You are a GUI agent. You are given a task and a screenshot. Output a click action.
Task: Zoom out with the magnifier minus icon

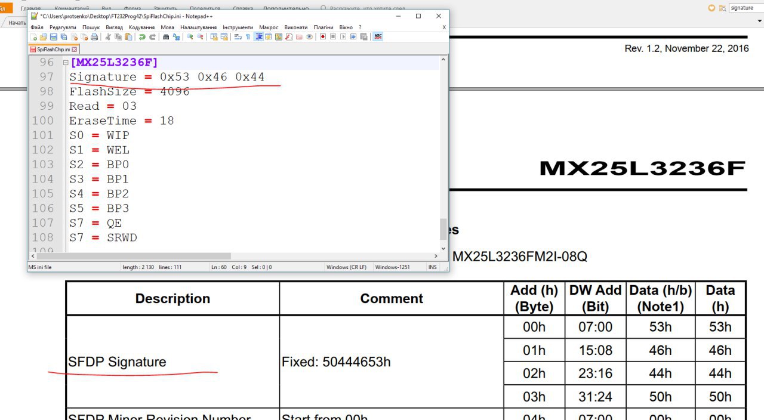click(200, 37)
